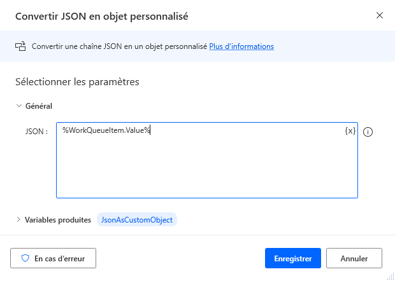
Task: Collapse the Général section chevron
Action: click(x=18, y=106)
